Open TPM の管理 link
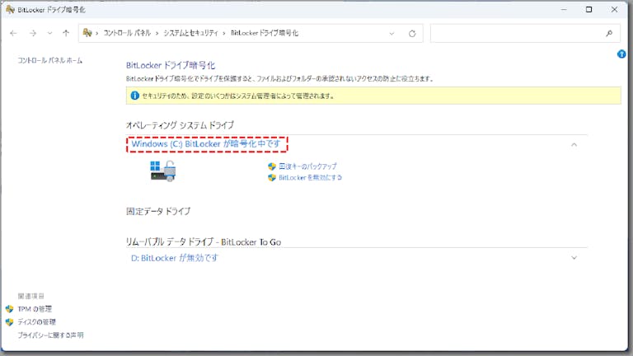Screen dimensions: 633x356 [x=35, y=309]
